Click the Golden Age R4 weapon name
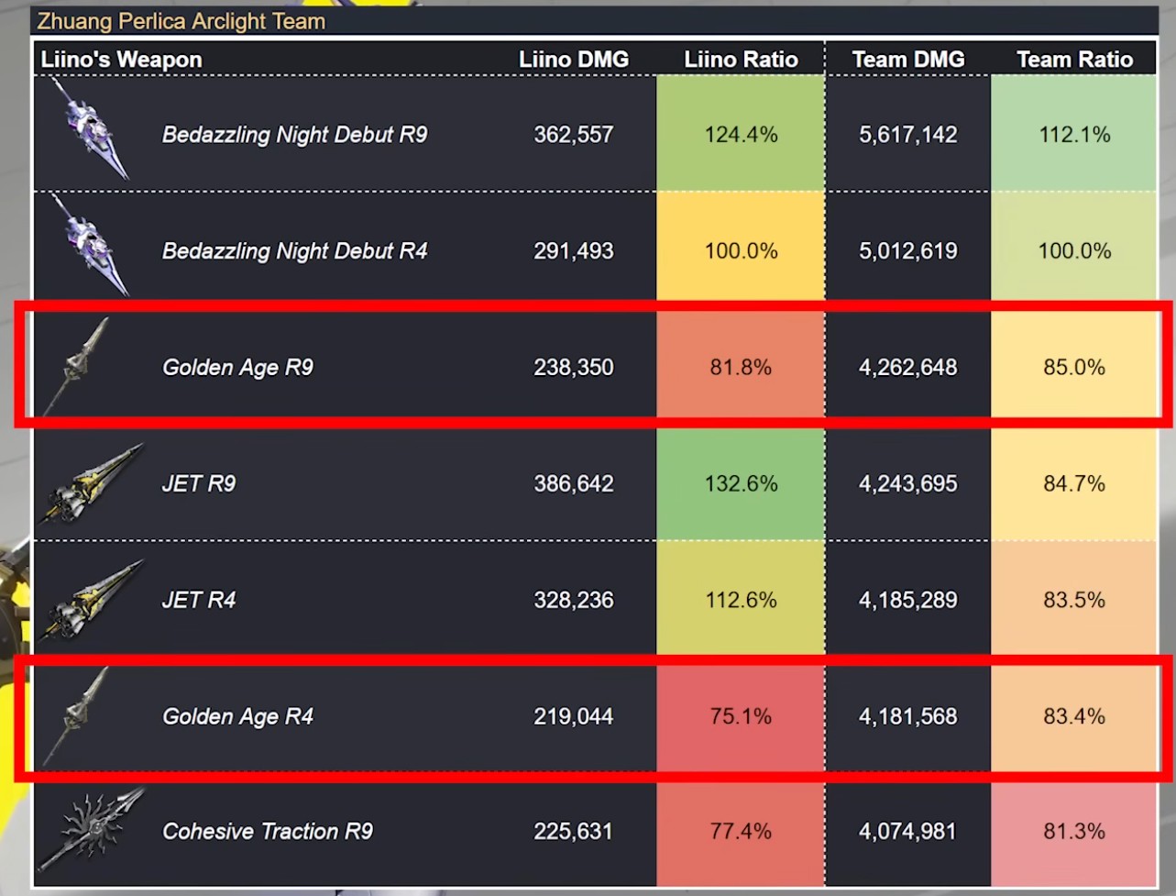This screenshot has height=896, width=1176. (237, 716)
